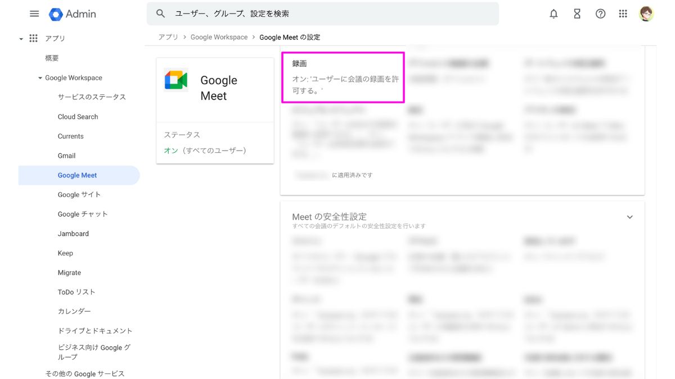
Task: Open Currents in the sidebar
Action: point(70,136)
